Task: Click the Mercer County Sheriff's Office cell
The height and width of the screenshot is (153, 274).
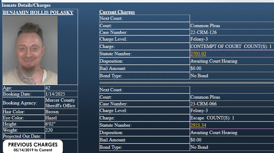Action: [60, 103]
